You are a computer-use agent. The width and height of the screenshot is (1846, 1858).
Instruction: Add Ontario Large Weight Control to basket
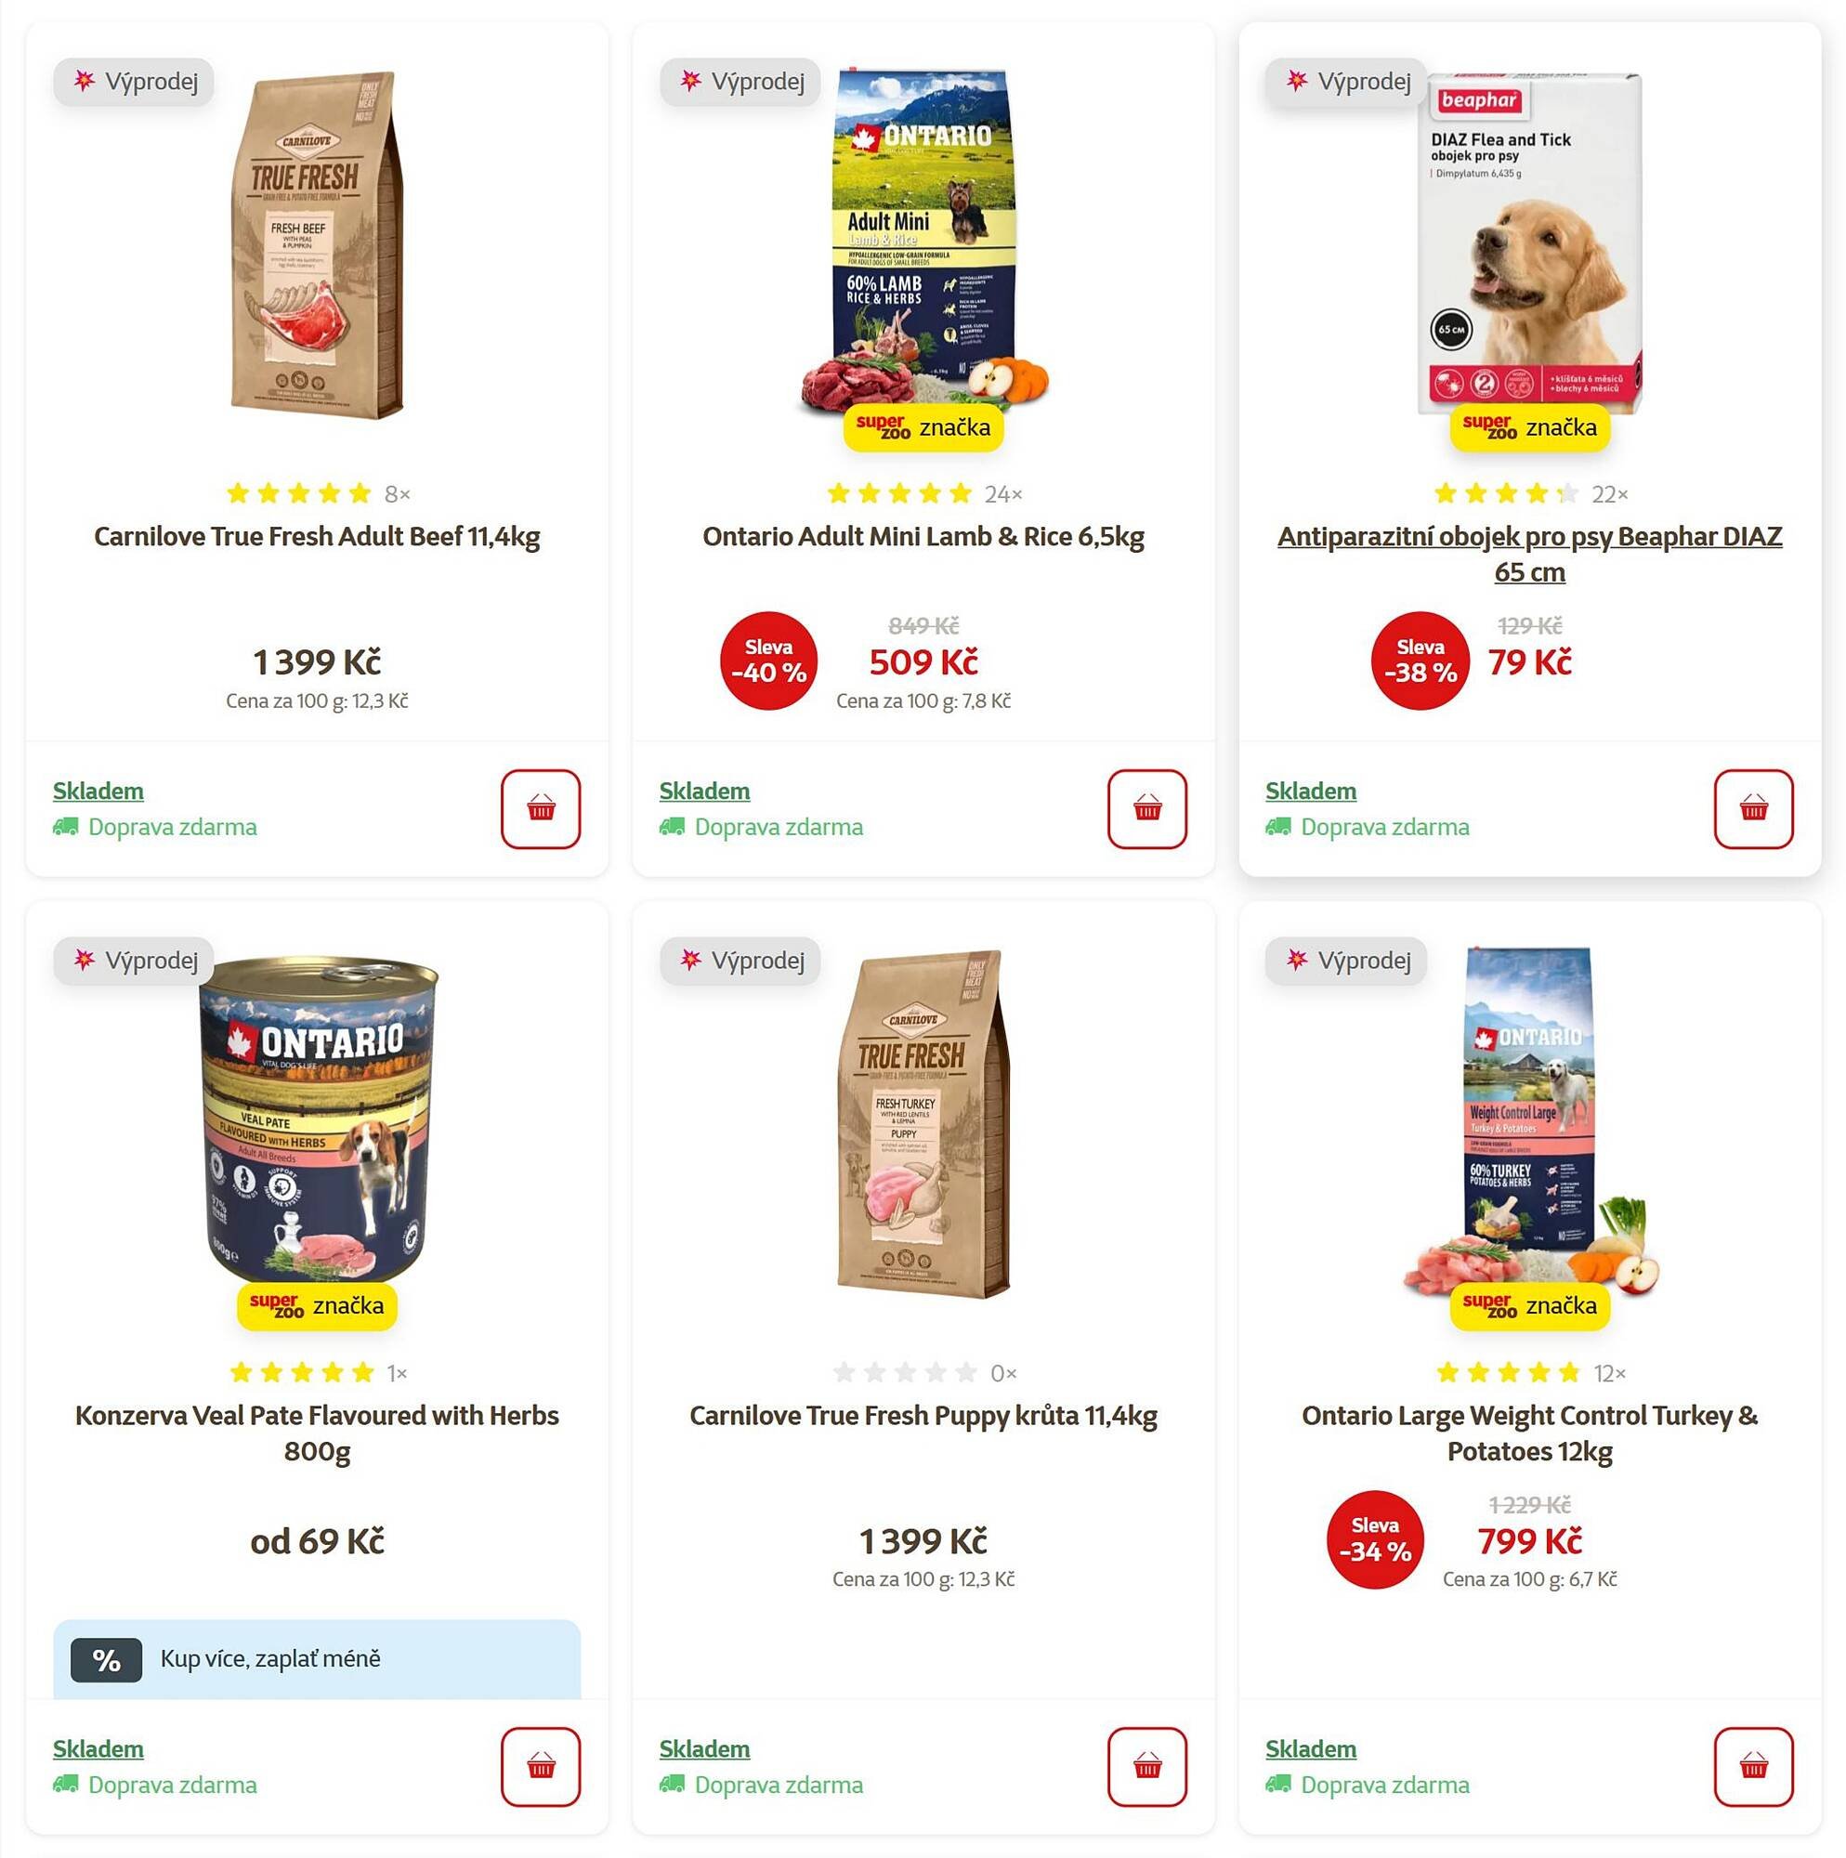coord(1753,1767)
